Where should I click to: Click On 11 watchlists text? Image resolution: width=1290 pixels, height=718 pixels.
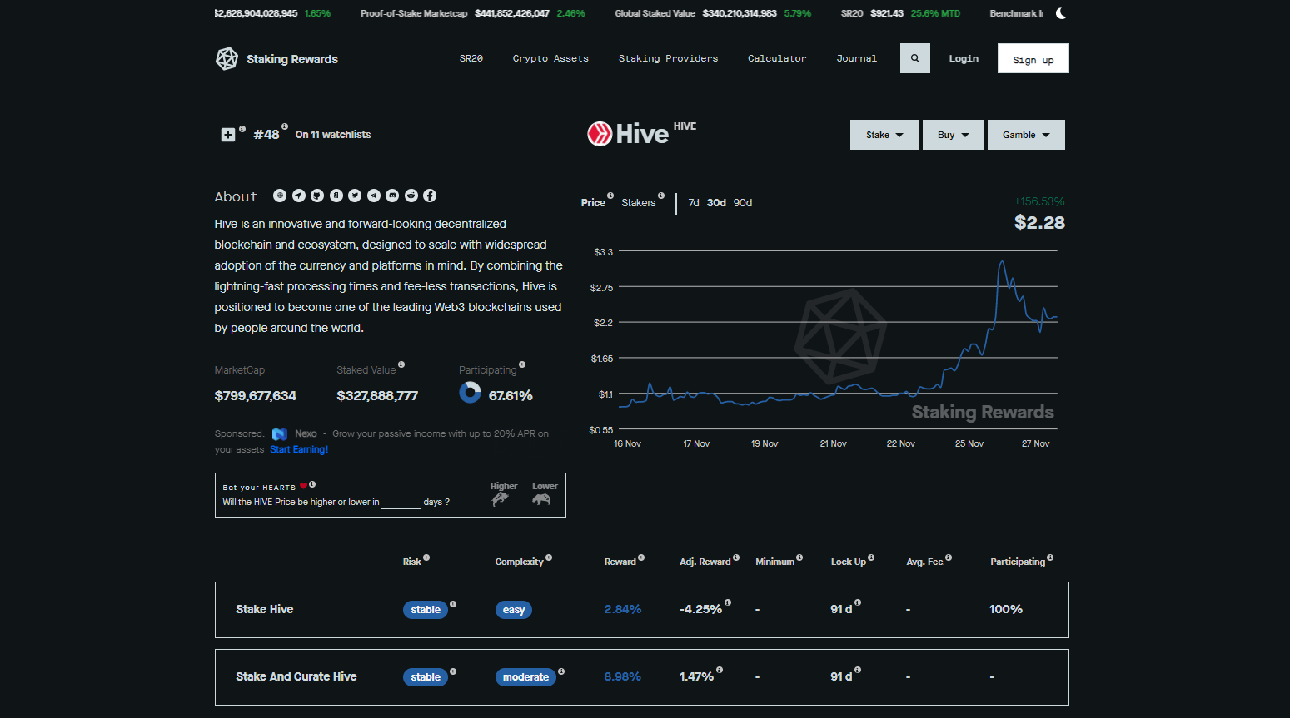[333, 135]
